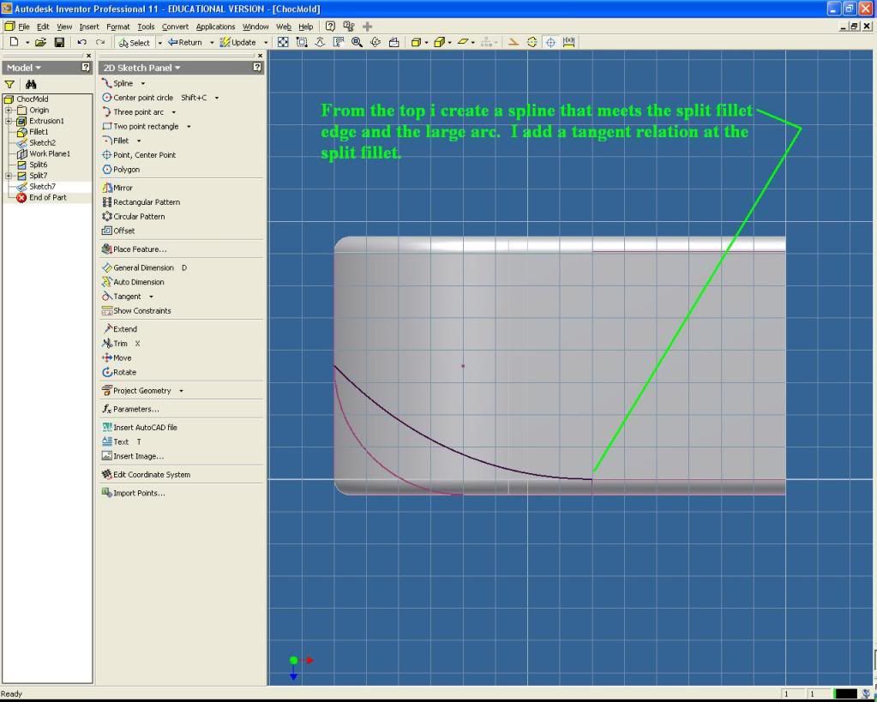Open the Three point arc dropdown arrow
Viewport: 877px width, 702px height.
pyautogui.click(x=174, y=112)
